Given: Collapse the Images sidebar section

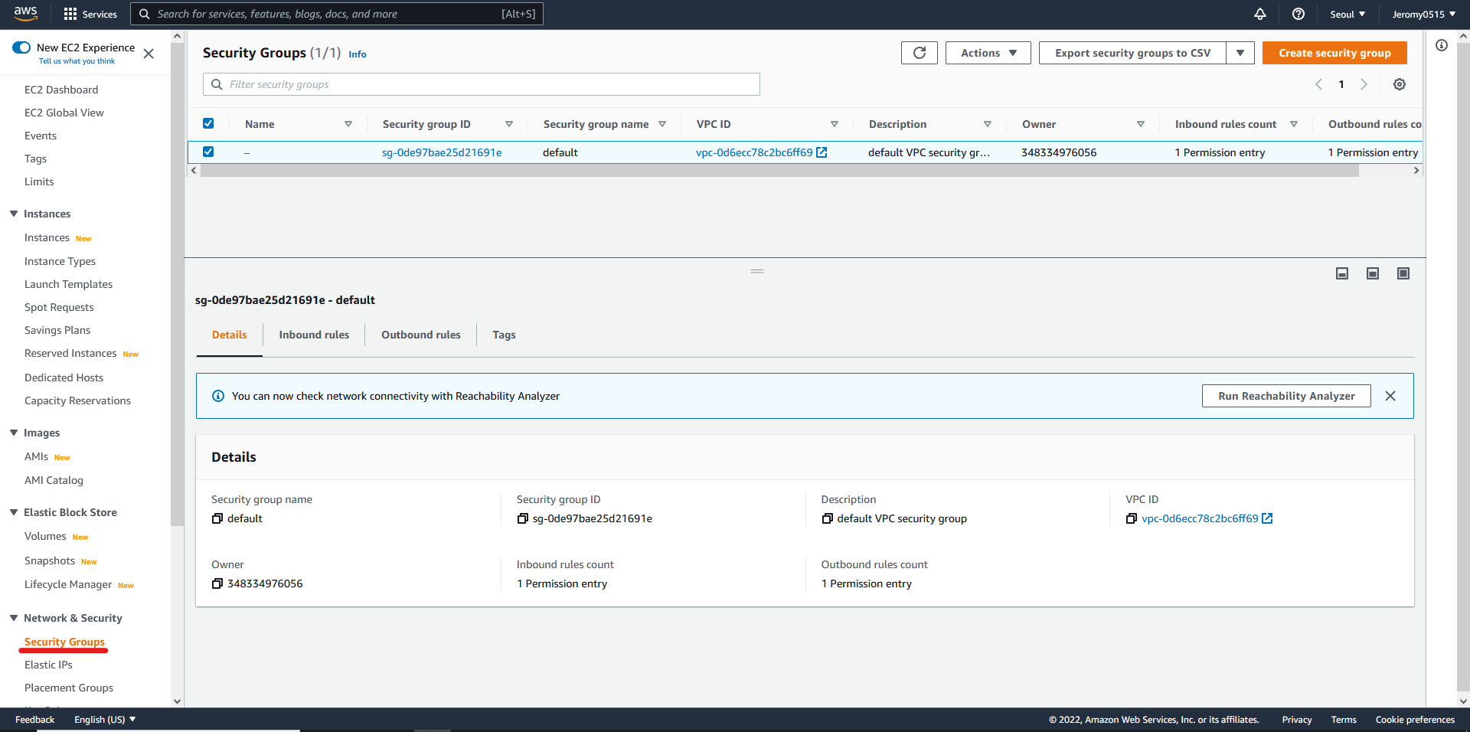Looking at the screenshot, I should (x=14, y=433).
